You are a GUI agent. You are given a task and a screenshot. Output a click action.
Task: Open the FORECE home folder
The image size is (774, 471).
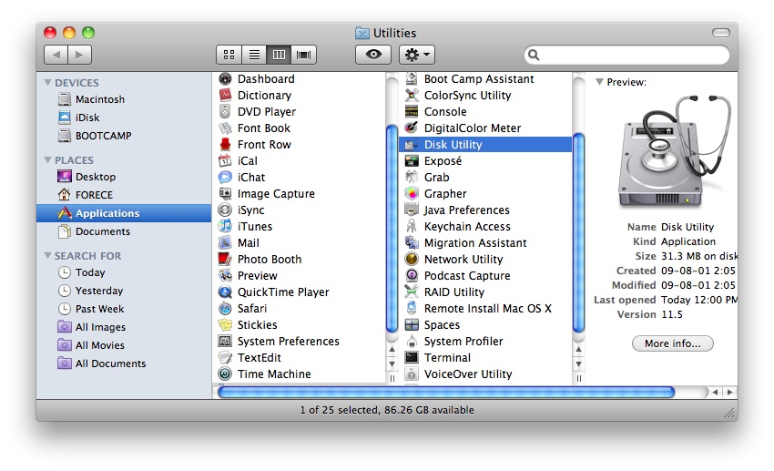[86, 195]
